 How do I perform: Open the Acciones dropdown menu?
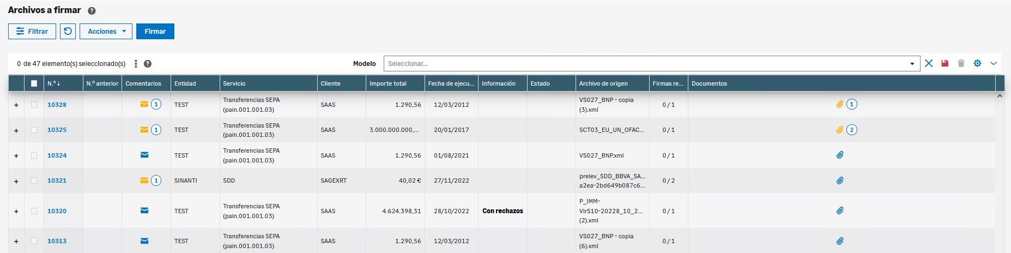point(106,31)
